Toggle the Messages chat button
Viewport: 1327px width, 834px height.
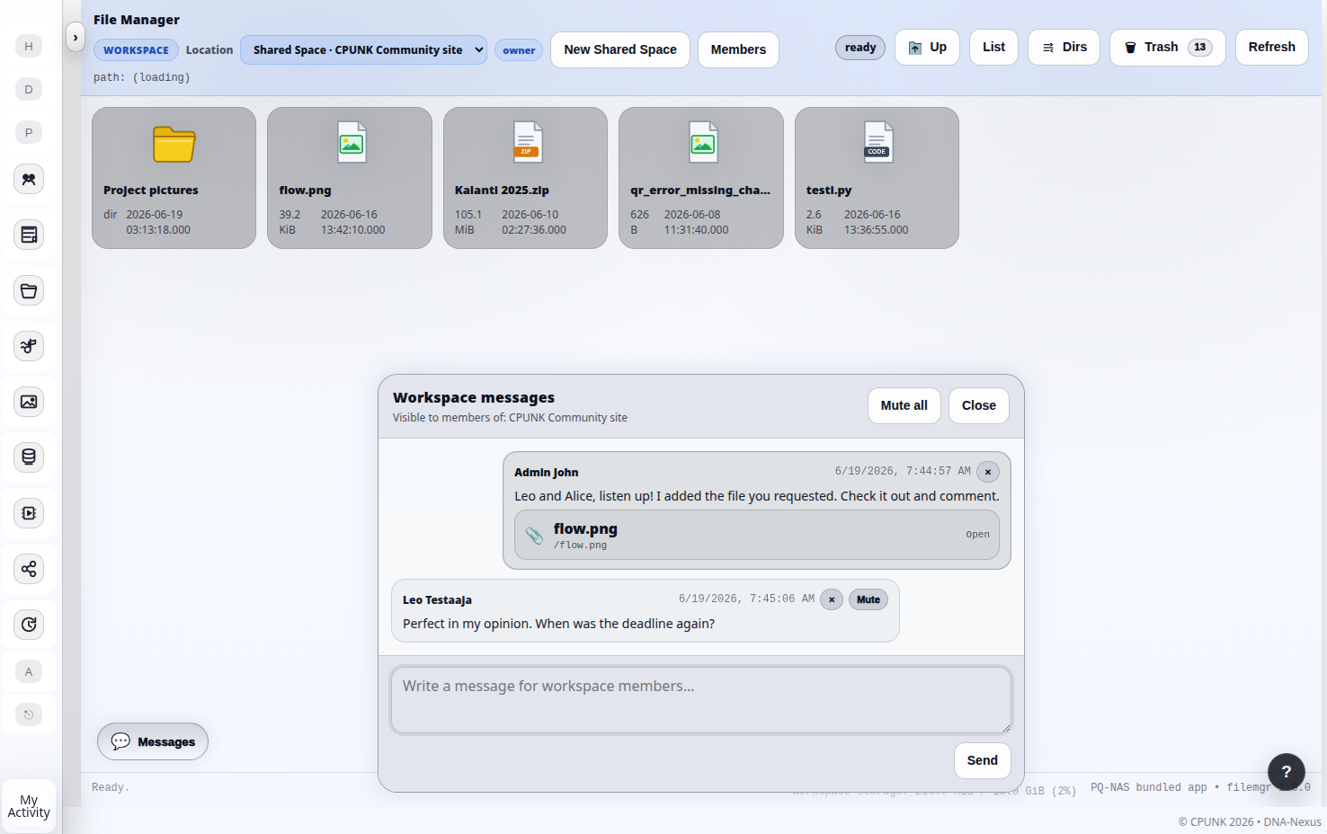click(153, 742)
